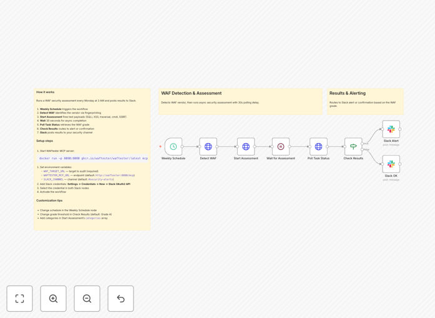The image size is (435, 318).
Task: Click the 'Detect WAF' node label
Action: (x=208, y=158)
